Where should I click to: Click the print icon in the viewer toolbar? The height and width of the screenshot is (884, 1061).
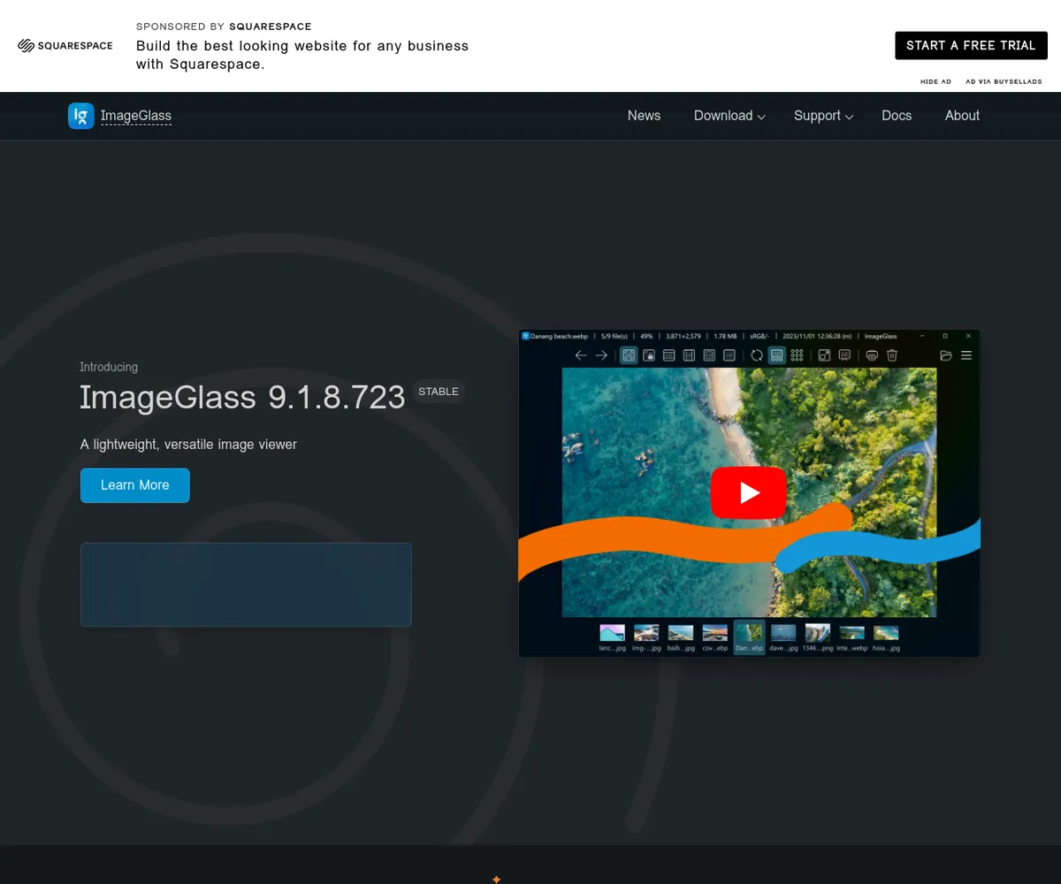click(x=872, y=355)
